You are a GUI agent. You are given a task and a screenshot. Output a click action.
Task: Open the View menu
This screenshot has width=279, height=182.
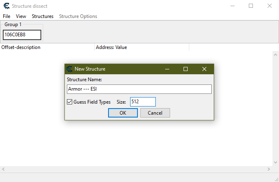[21, 16]
